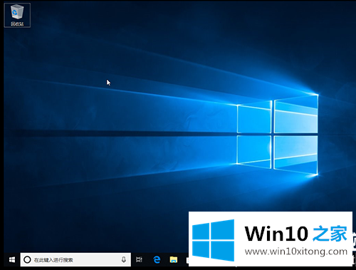Select the Recycle Bin desktop icon

pyautogui.click(x=17, y=15)
